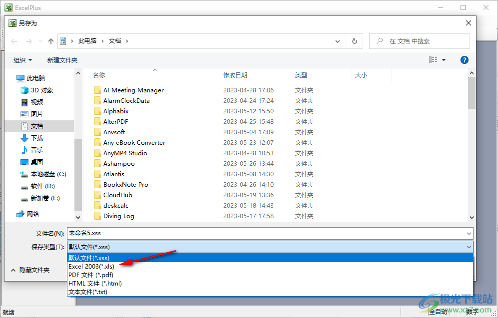Choose HTML 文件 (*.html) option
Screen dimensions: 498x318
tap(270, 284)
